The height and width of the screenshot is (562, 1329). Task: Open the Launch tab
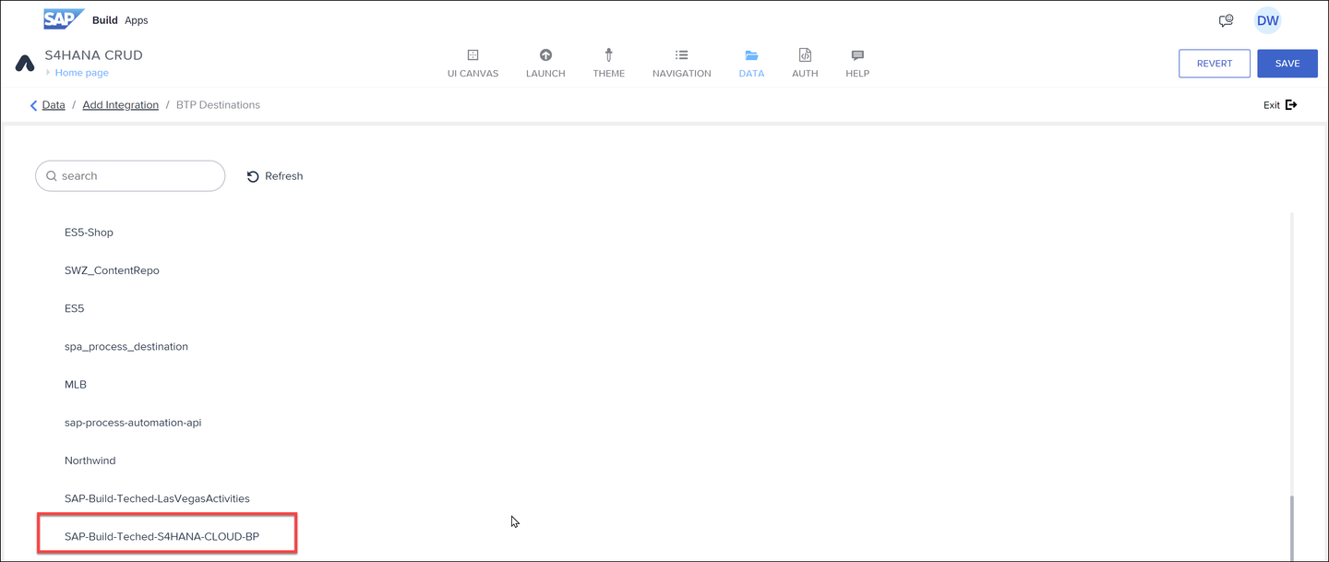[x=545, y=64]
